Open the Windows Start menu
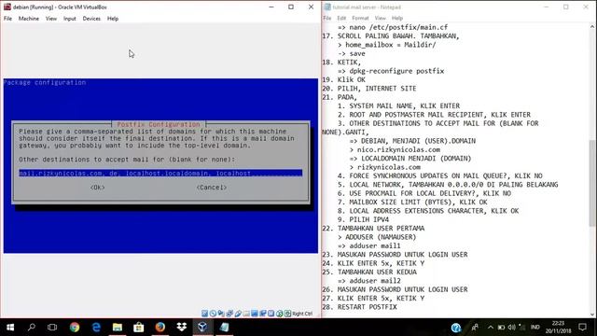 [x=10, y=328]
